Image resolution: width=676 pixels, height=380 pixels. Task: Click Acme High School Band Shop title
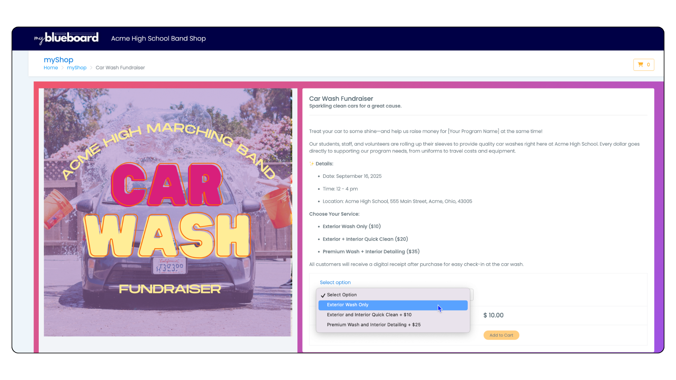pos(158,38)
